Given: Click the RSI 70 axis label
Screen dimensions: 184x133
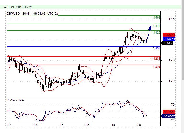Looking at the screenshot, I should point(173,105).
